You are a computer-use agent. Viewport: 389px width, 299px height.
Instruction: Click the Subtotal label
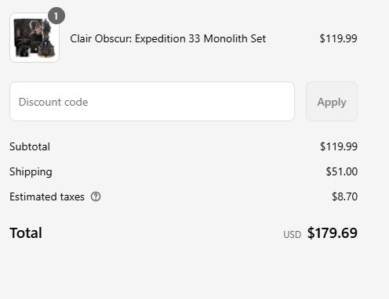point(30,146)
